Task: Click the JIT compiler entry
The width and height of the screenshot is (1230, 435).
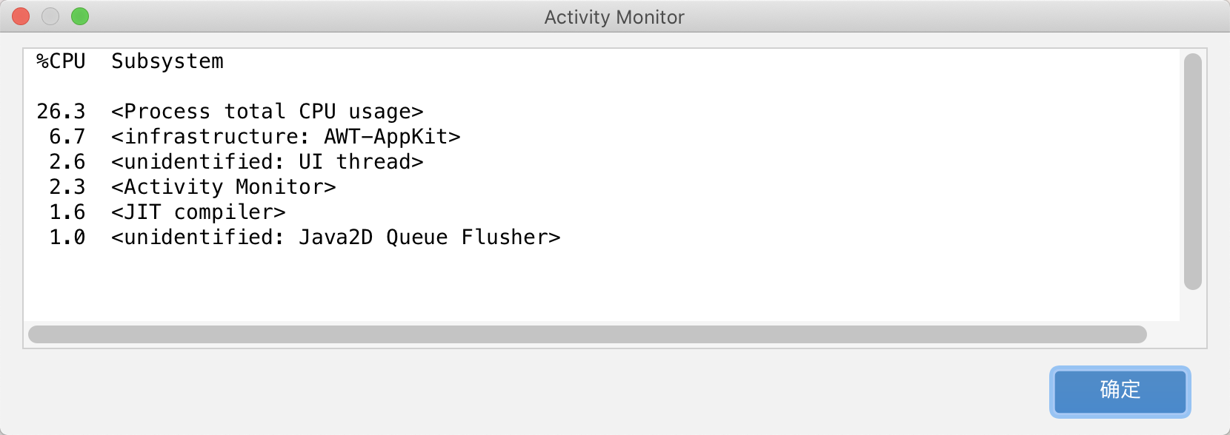Action: click(x=198, y=212)
